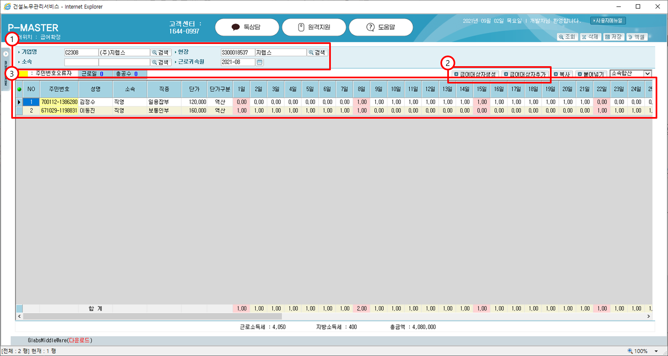Expand the side MENU panel arrow

[6, 54]
